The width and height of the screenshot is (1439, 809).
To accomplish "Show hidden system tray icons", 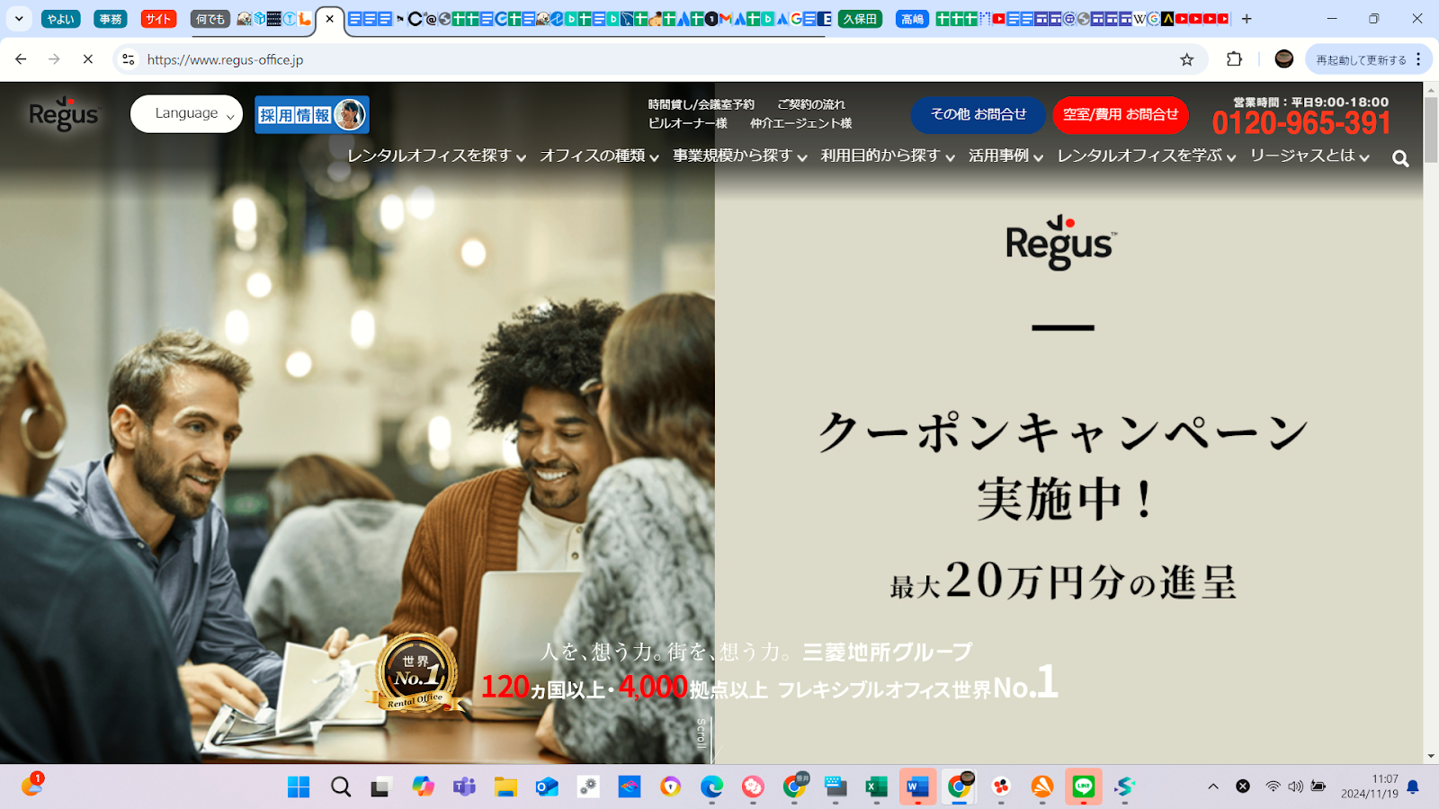I will (x=1213, y=787).
